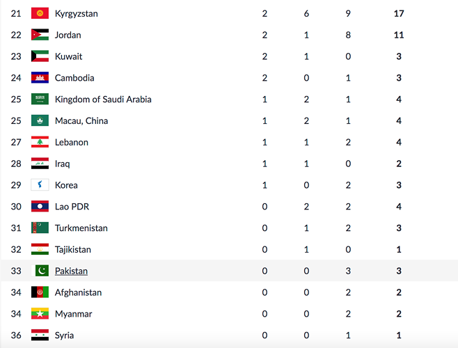Screen dimensions: 458x348
Task: Click the Jordan flag icon
Action: (40, 35)
